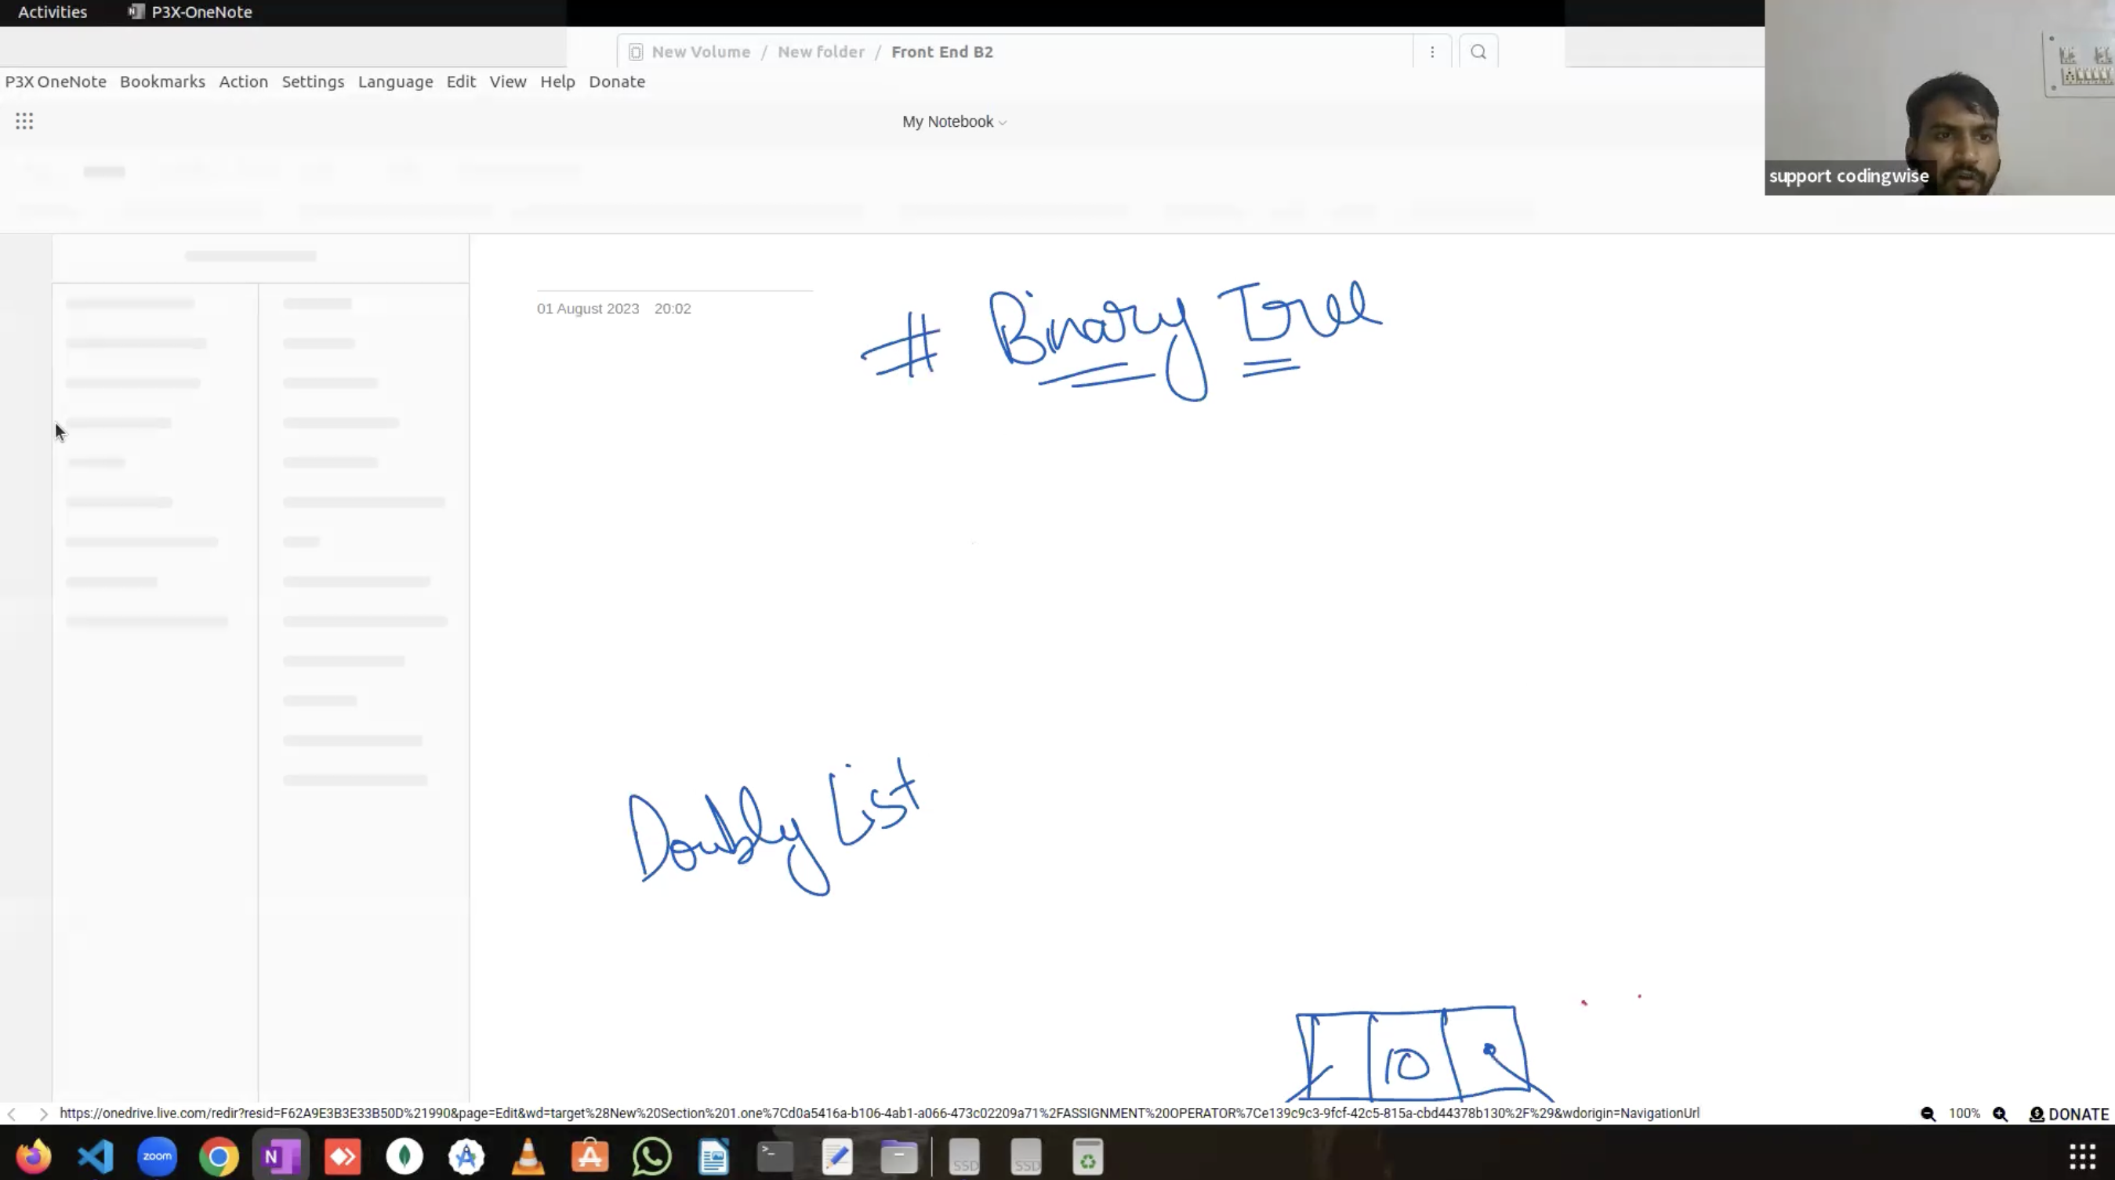The width and height of the screenshot is (2115, 1180).
Task: Click the forward arrow in the bottom status bar
Action: pos(42,1113)
